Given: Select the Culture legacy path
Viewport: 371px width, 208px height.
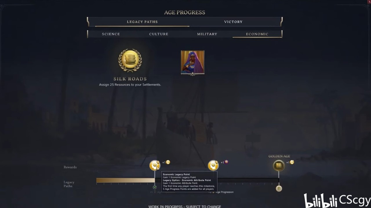Looking at the screenshot, I should point(159,34).
